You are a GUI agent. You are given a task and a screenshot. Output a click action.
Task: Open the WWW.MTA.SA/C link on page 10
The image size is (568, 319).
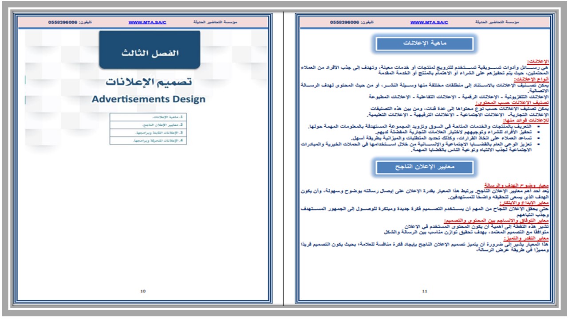pyautogui.click(x=147, y=22)
